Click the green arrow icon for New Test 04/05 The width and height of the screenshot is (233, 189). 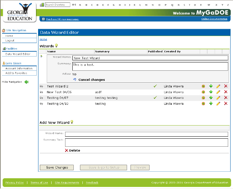(211, 92)
